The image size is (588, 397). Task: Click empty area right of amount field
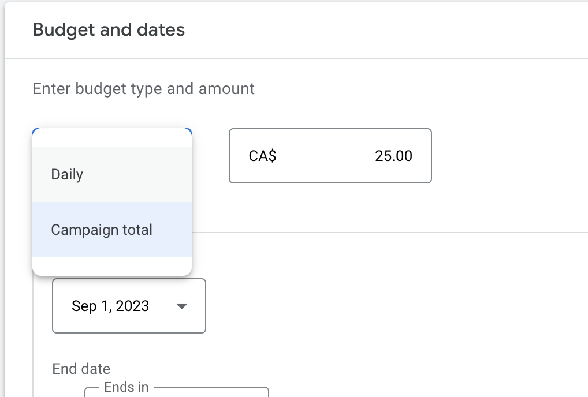508,156
